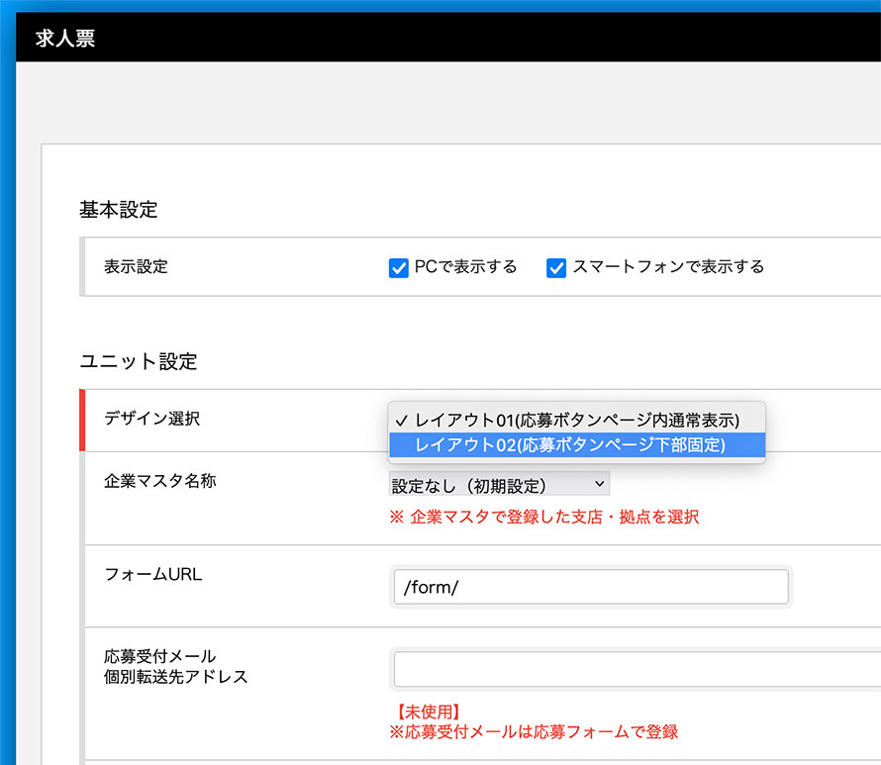Open the 企業マスタ名称 dropdown
881x765 pixels.
pyautogui.click(x=499, y=484)
